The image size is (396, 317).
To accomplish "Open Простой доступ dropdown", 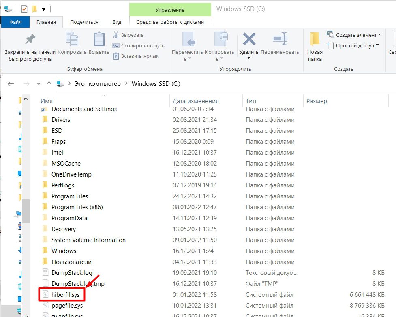I will (x=353, y=45).
